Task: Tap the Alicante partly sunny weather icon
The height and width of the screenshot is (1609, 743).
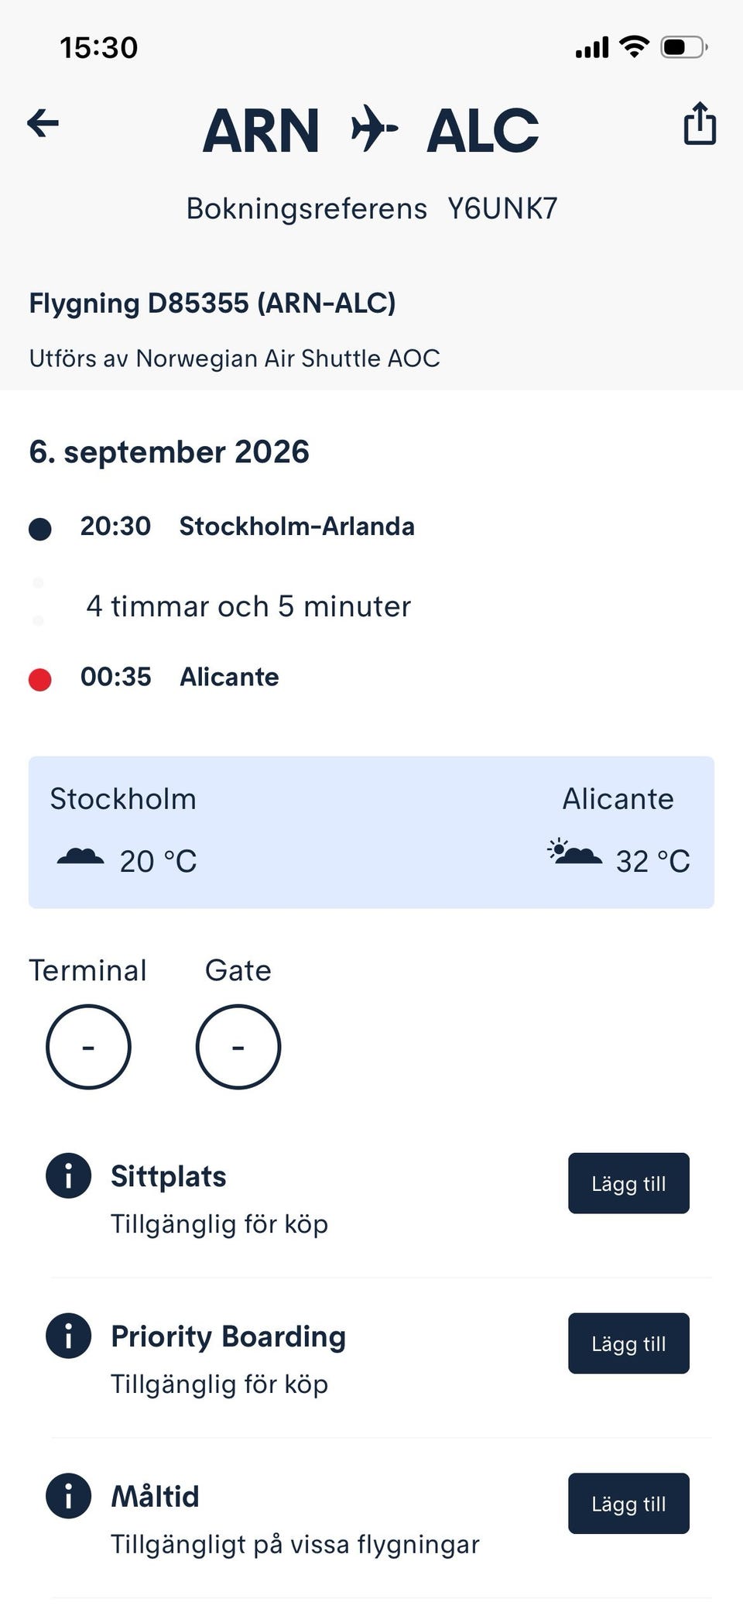Action: [x=574, y=852]
